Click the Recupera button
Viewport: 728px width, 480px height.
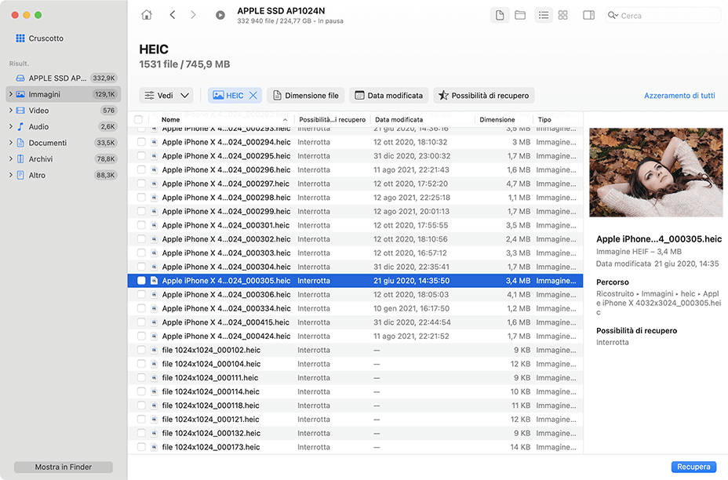click(693, 467)
